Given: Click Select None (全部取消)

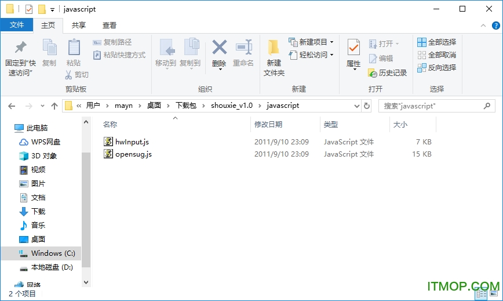Looking at the screenshot, I should point(436,55).
